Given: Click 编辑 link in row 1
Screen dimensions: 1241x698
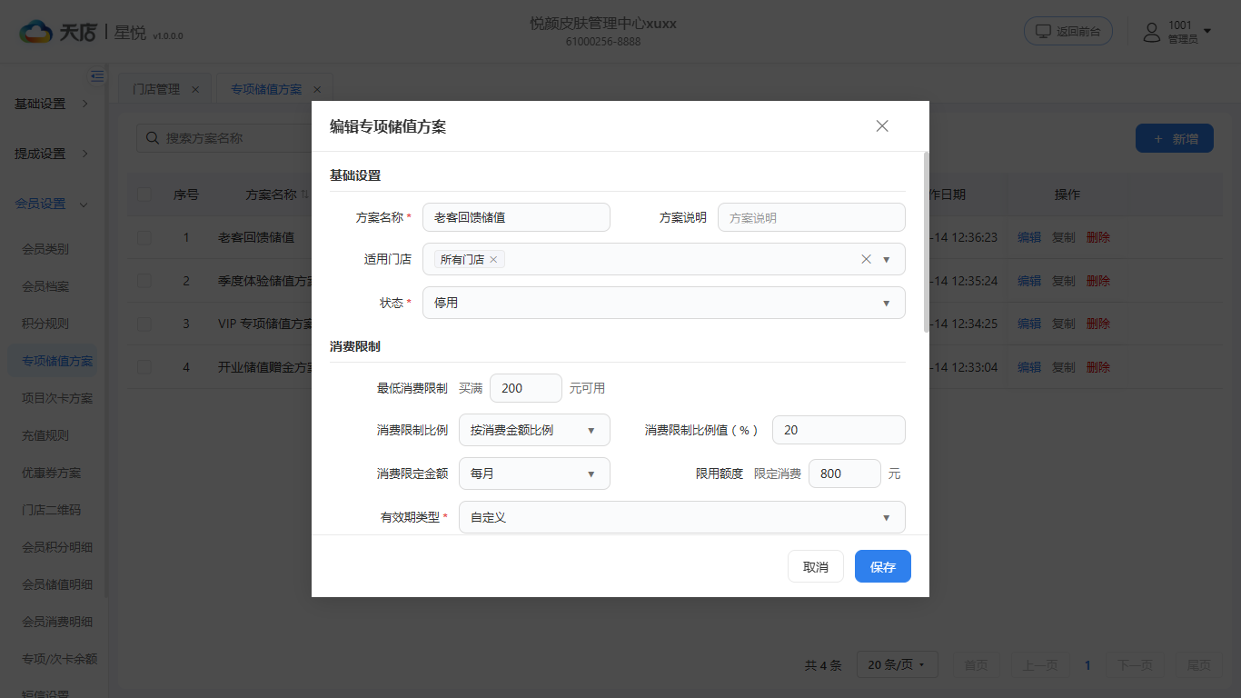Looking at the screenshot, I should (1029, 237).
